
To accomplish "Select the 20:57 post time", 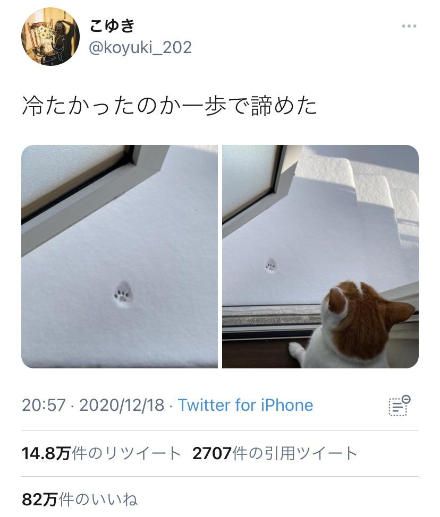I will [44, 405].
